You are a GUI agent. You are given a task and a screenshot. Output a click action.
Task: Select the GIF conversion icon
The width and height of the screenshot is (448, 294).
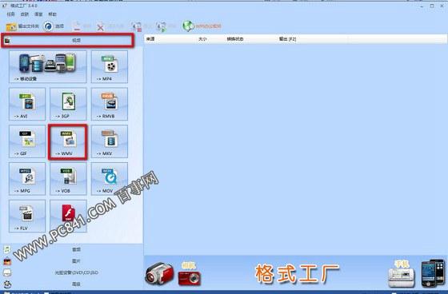[x=27, y=141]
